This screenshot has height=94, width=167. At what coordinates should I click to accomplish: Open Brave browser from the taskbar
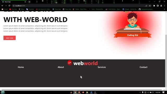pyautogui.click(x=79, y=92)
